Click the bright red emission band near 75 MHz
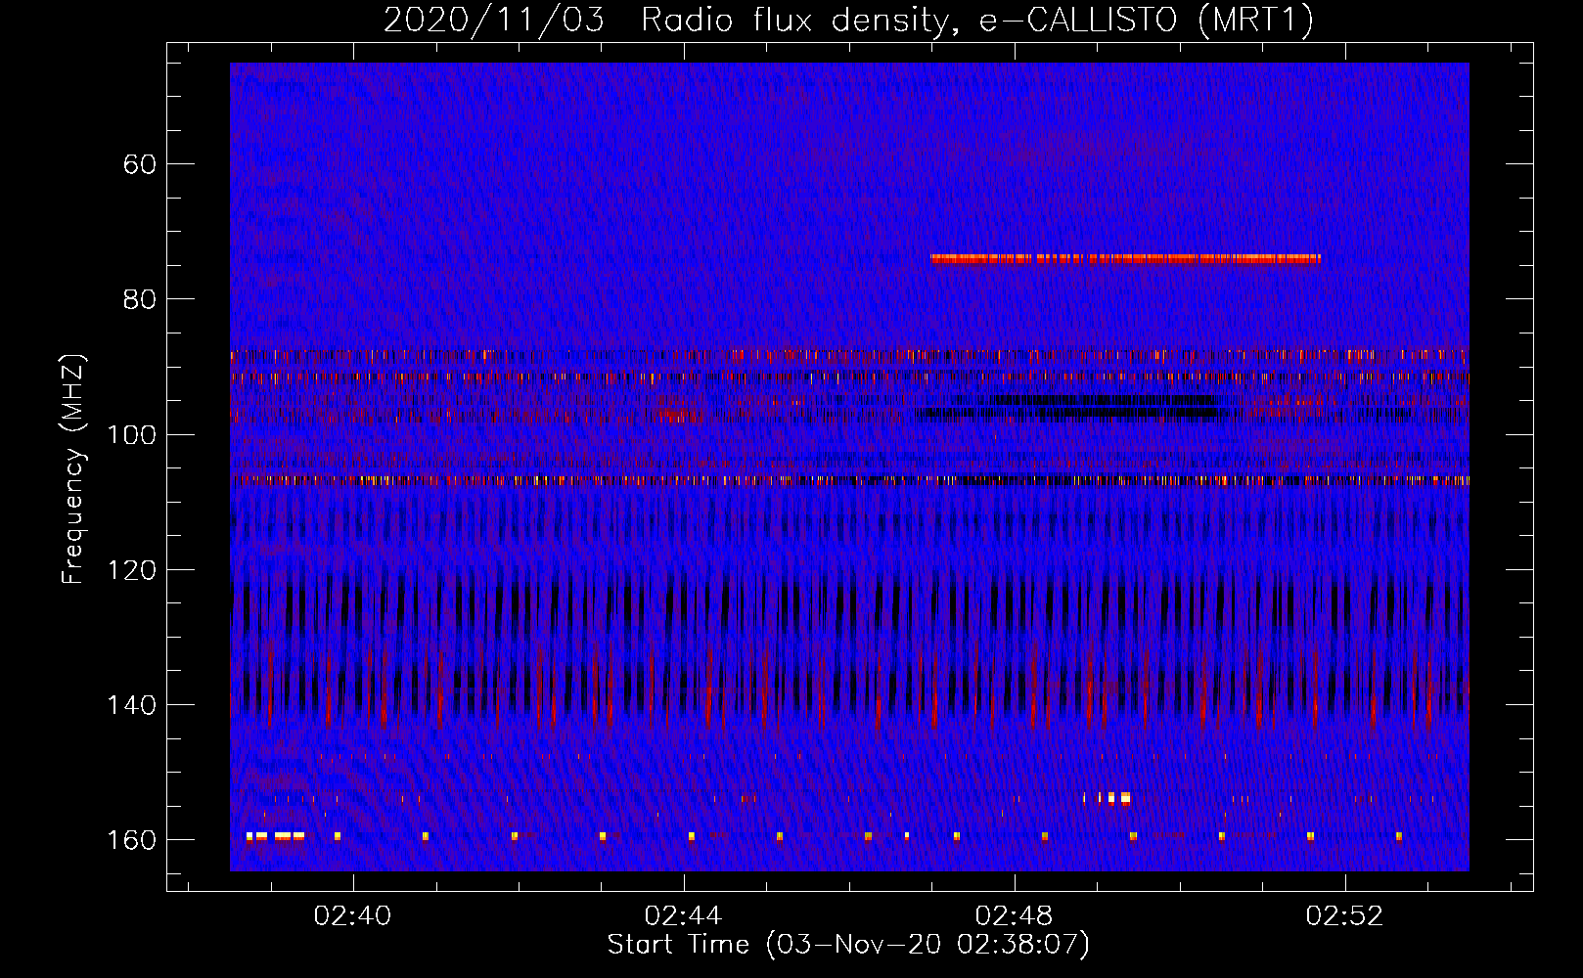 (1126, 259)
